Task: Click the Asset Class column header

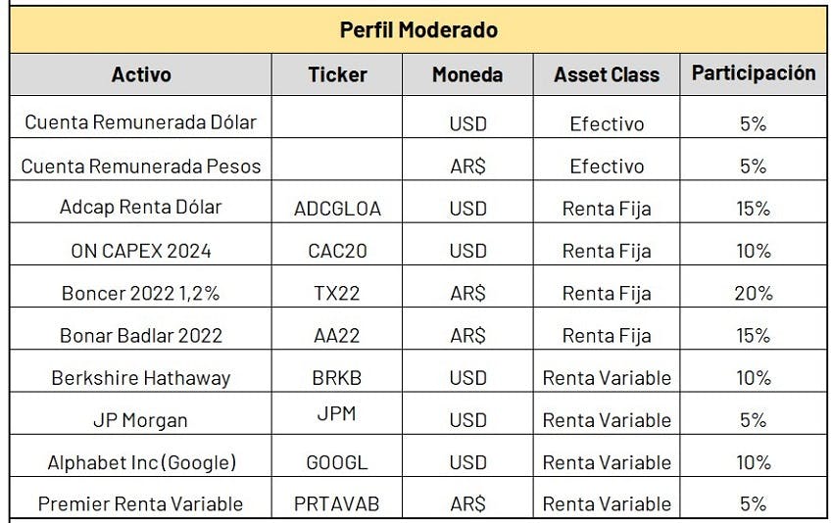Action: pyautogui.click(x=607, y=74)
